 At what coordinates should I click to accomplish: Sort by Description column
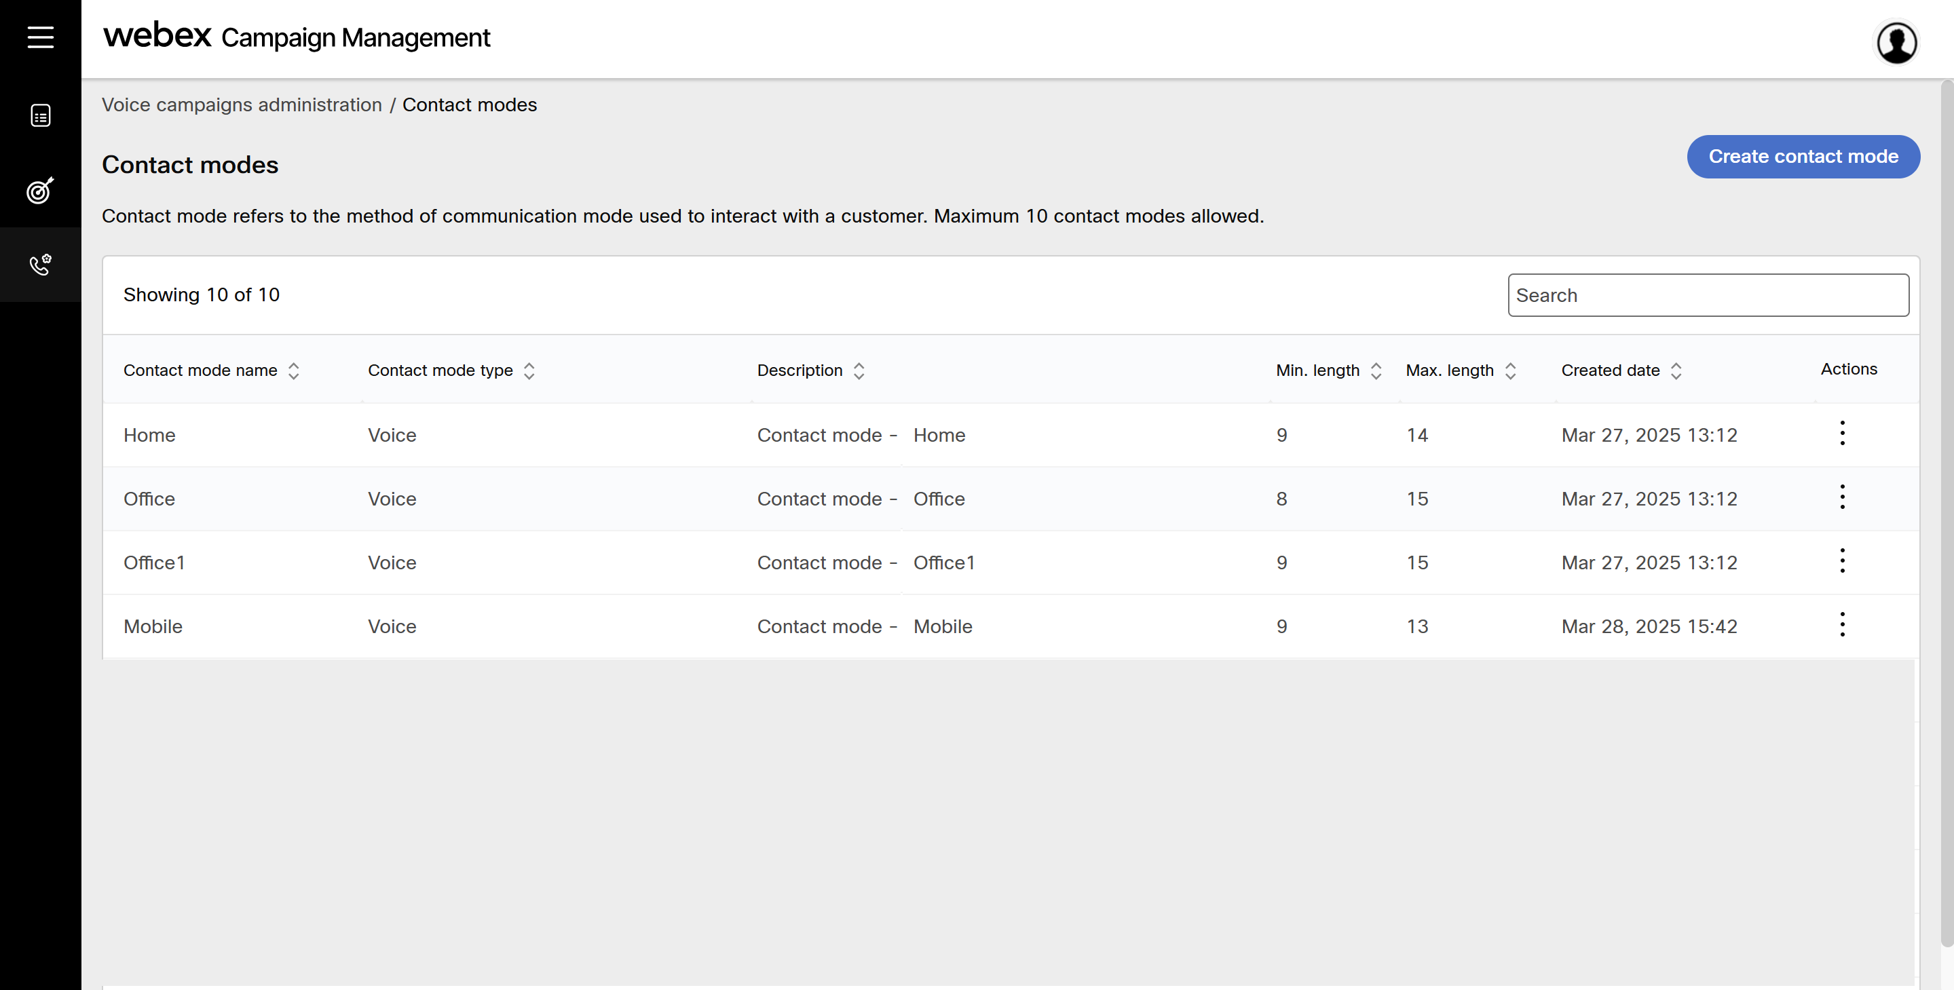tap(859, 371)
